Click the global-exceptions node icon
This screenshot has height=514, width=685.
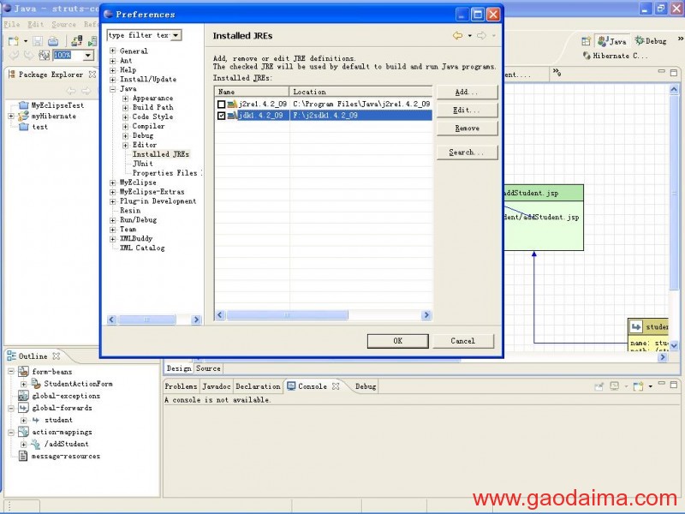pos(23,396)
